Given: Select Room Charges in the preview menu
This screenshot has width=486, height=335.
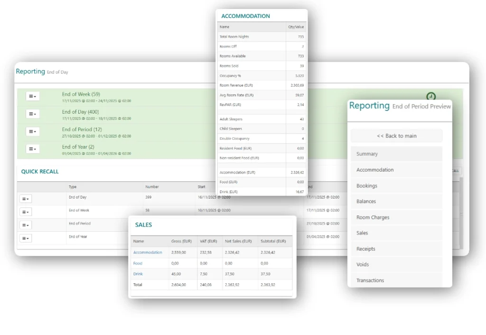Looking at the screenshot, I should coord(396,217).
